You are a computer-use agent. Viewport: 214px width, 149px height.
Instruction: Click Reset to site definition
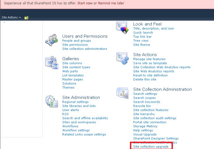150,75
